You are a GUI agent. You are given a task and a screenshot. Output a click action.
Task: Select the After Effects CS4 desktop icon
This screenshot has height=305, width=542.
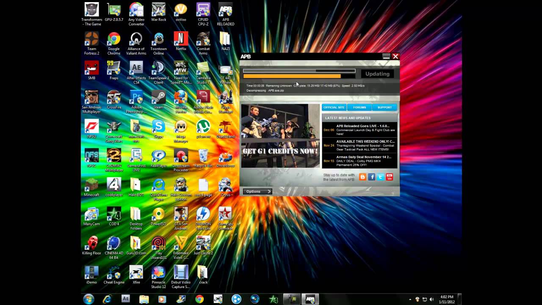pyautogui.click(x=136, y=73)
